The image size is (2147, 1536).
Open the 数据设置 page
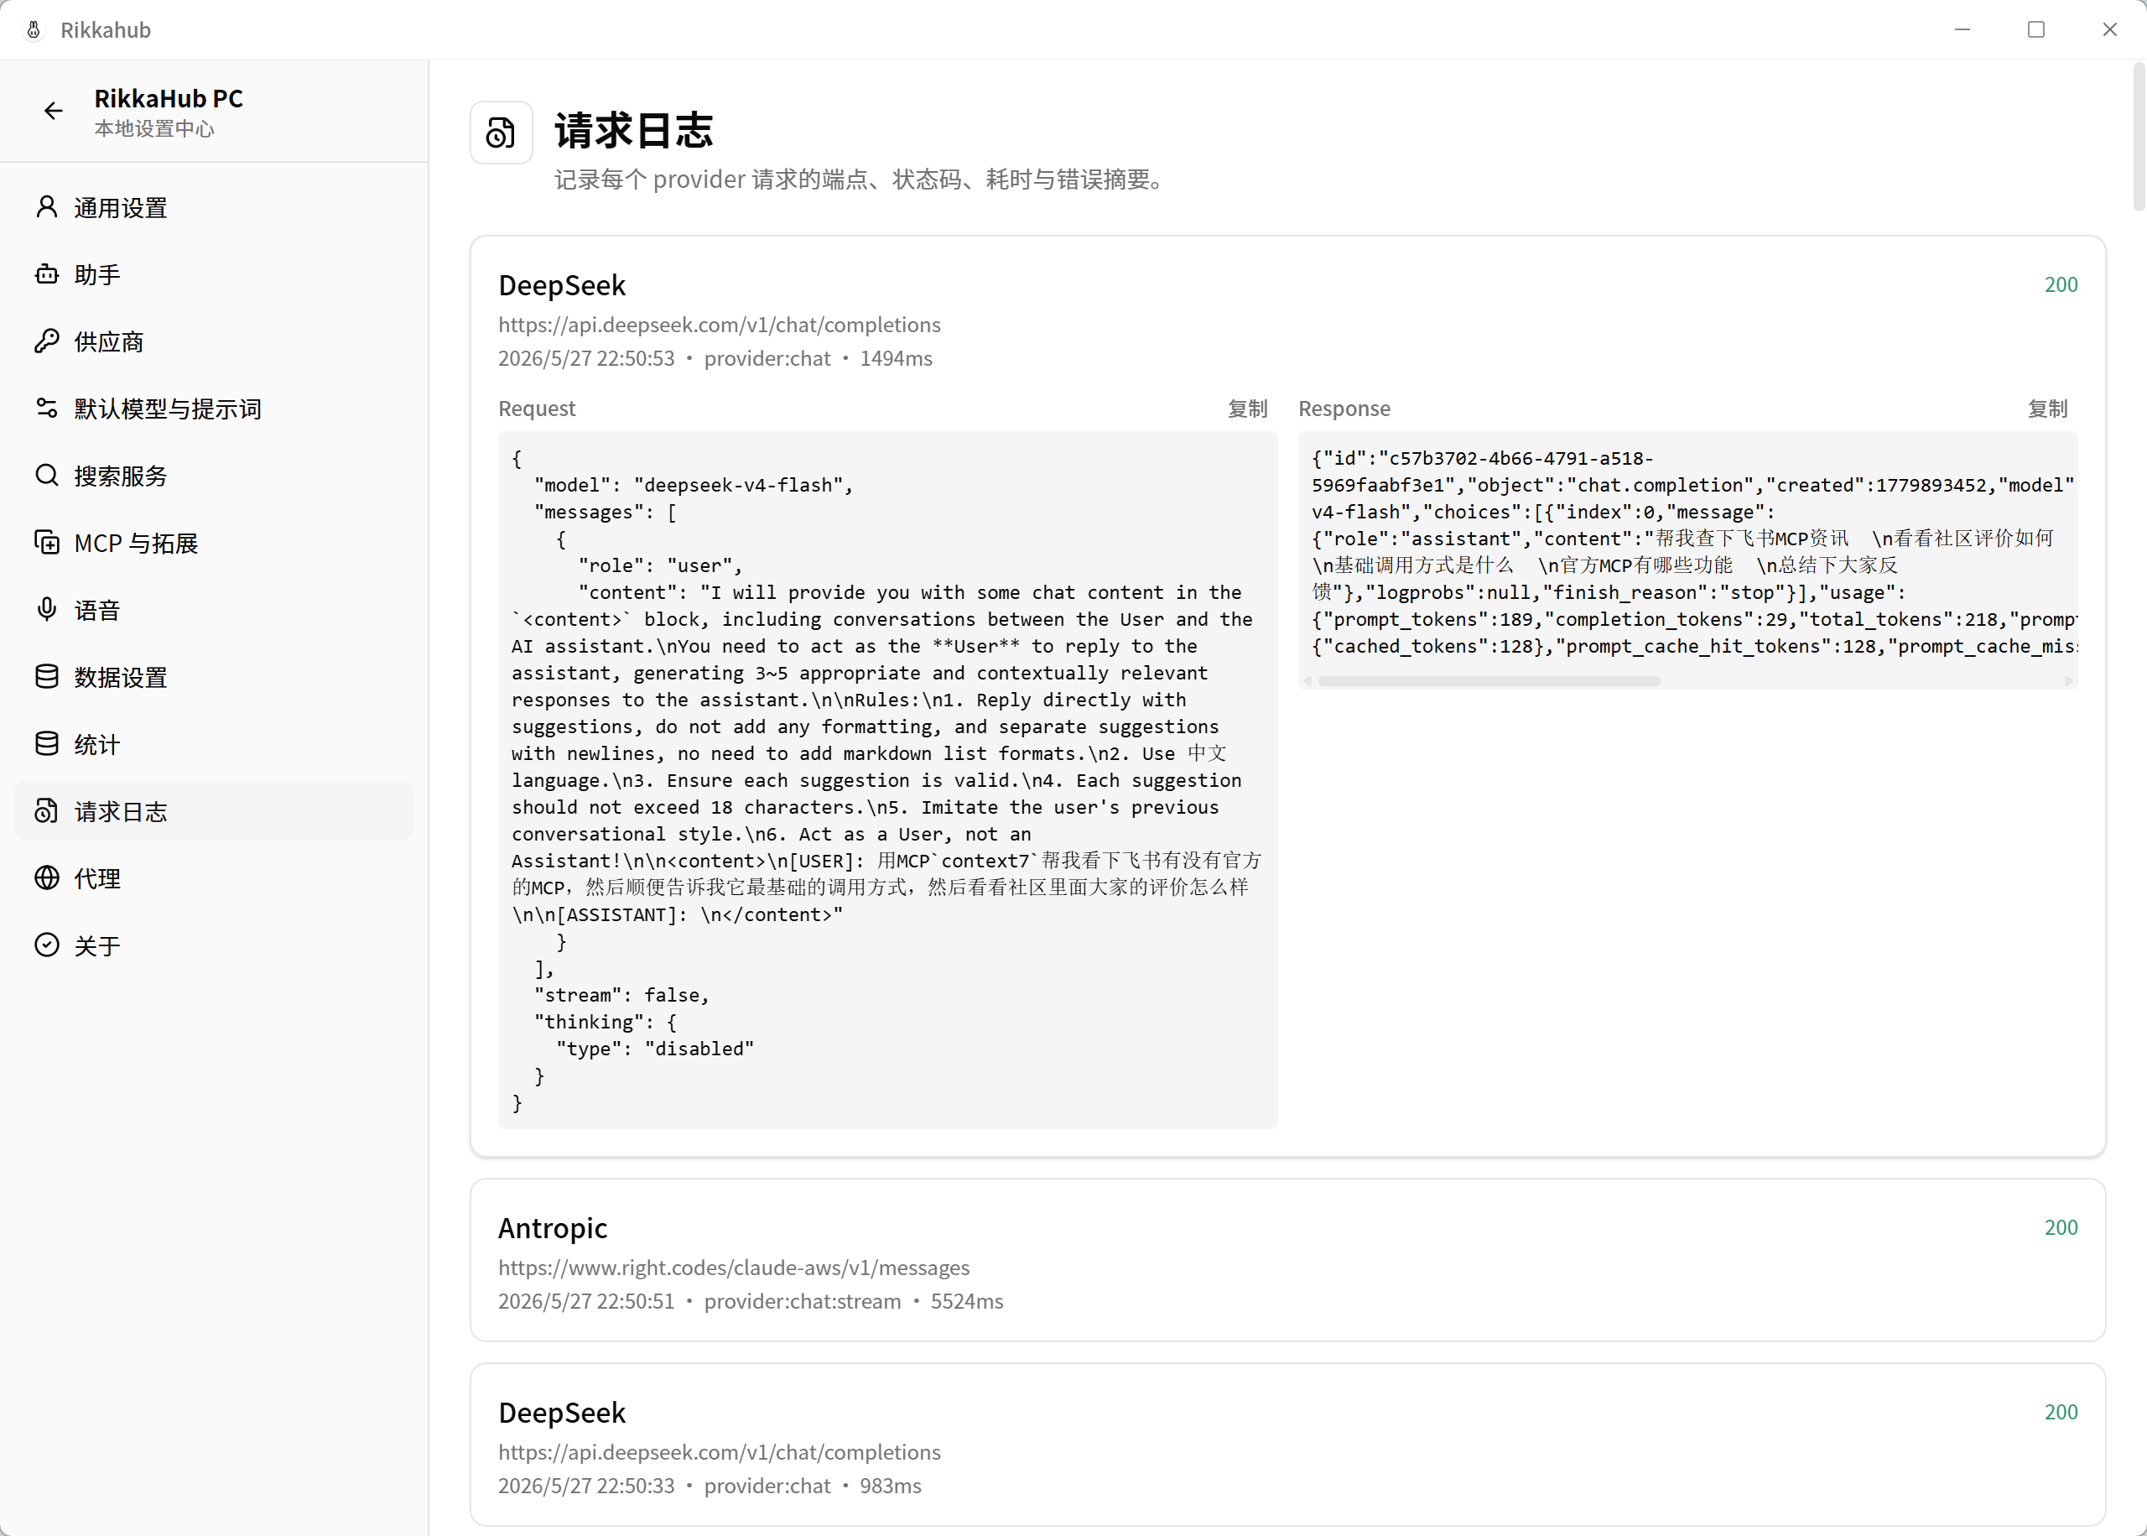pyautogui.click(x=214, y=677)
